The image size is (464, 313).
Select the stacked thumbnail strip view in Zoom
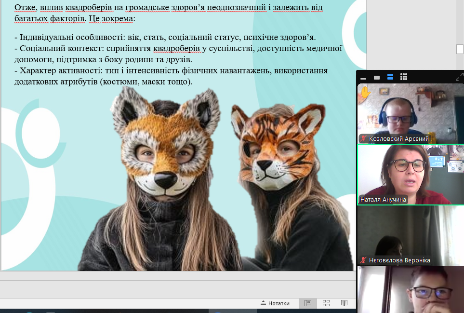tap(390, 77)
